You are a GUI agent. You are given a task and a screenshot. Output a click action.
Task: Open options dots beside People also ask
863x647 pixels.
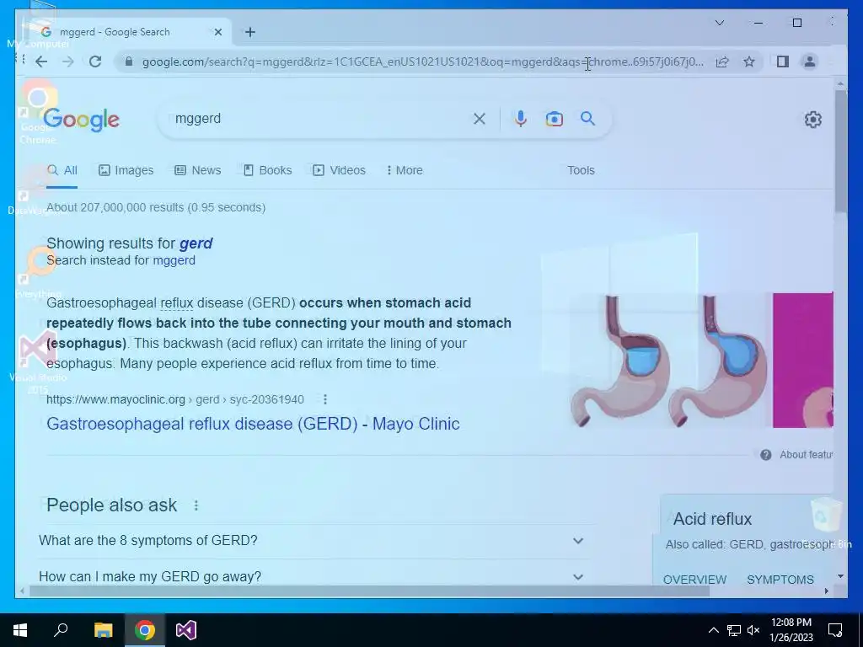coord(196,505)
